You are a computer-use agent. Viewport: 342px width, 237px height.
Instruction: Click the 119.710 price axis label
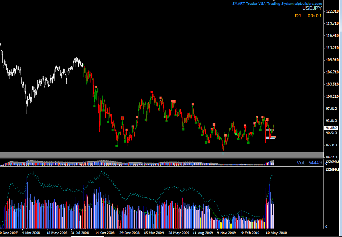point(332,23)
